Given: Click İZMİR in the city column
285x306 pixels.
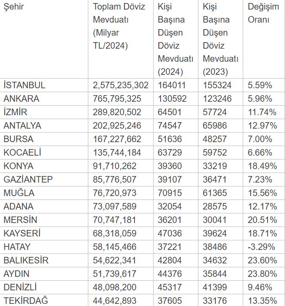Looking at the screenshot, I should (15, 112).
